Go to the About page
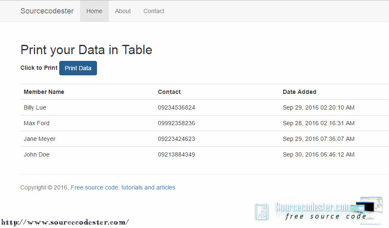The height and width of the screenshot is (228, 389). pyautogui.click(x=123, y=11)
